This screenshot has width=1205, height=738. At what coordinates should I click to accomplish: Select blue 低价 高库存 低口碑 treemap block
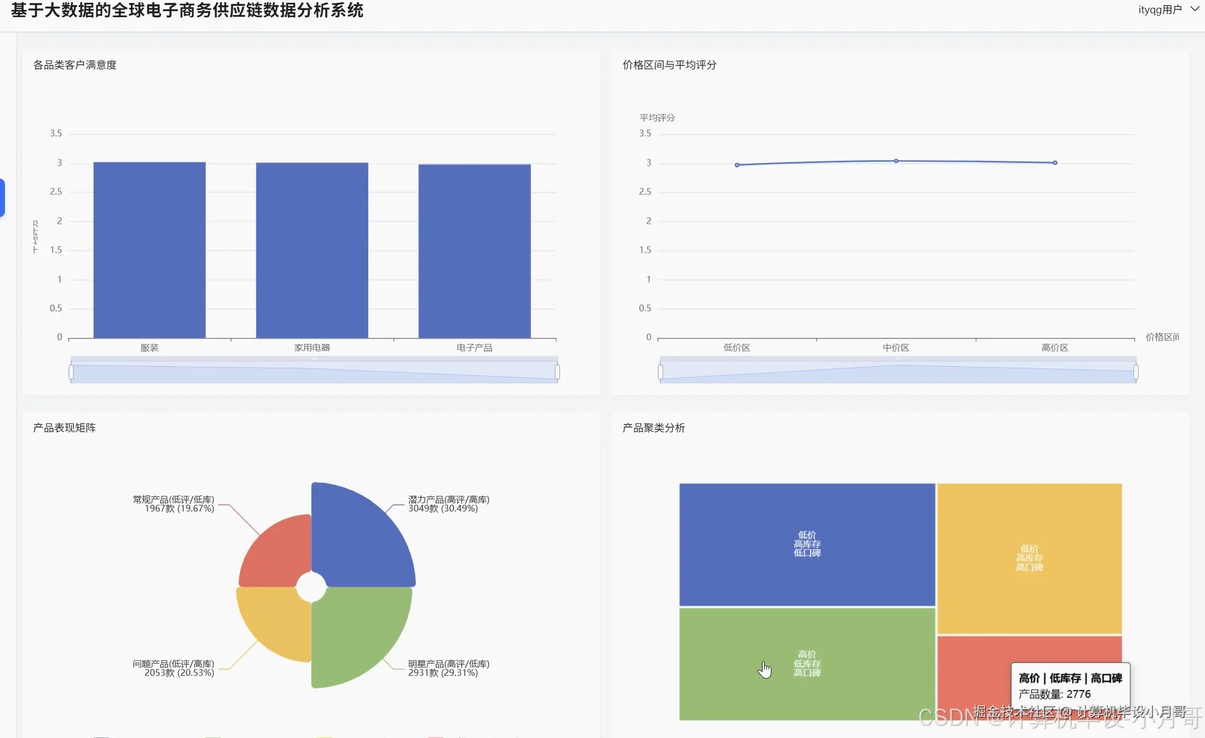click(x=807, y=544)
